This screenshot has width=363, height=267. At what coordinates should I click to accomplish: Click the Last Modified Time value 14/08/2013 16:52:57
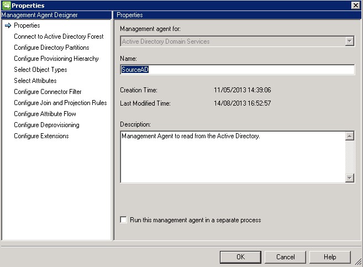point(242,103)
